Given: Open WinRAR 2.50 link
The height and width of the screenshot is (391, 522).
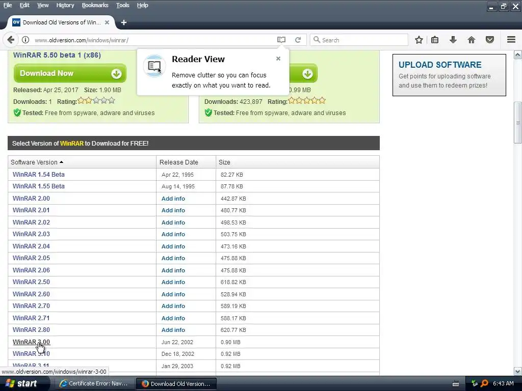Looking at the screenshot, I should [x=31, y=282].
